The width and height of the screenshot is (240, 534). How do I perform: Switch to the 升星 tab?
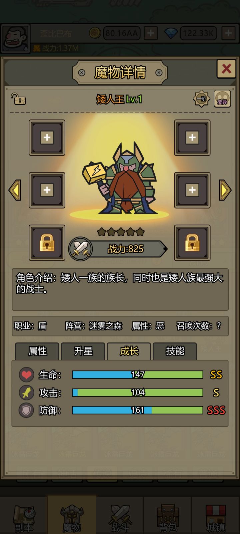[x=83, y=351]
